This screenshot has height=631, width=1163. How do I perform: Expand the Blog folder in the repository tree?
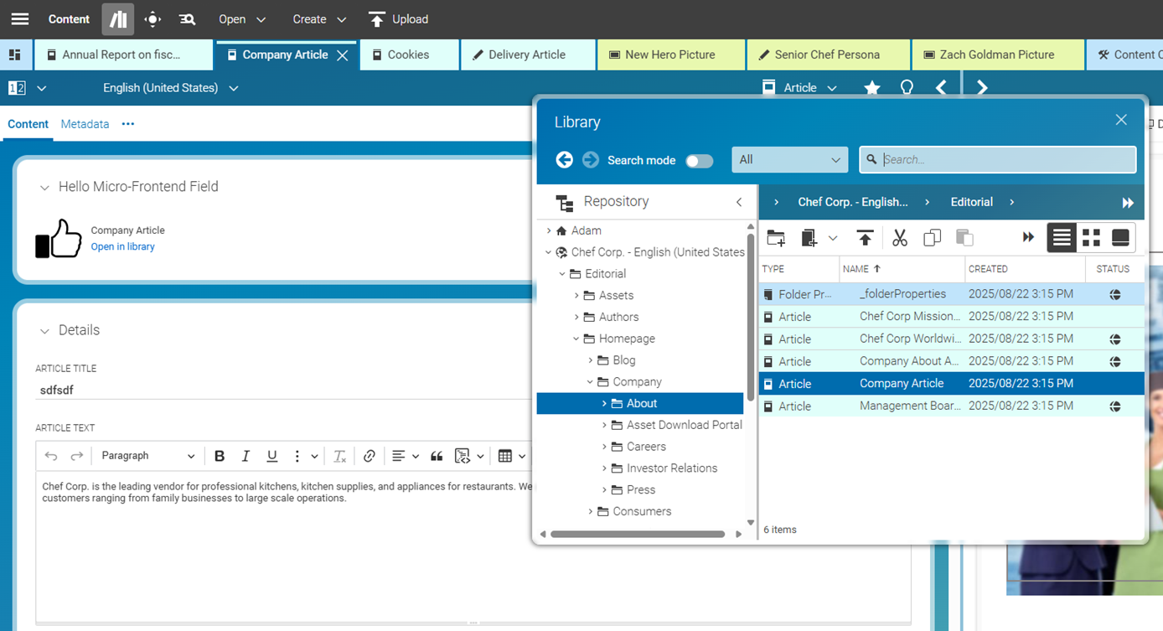592,359
